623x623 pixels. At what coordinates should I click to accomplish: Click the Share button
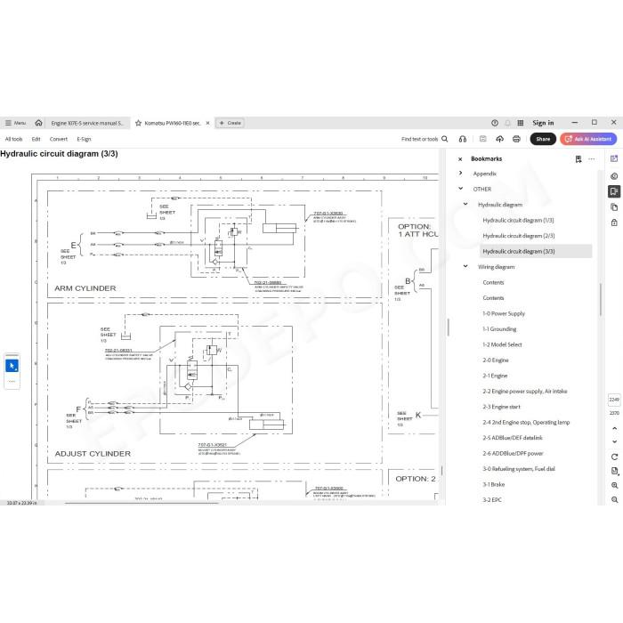tap(543, 139)
